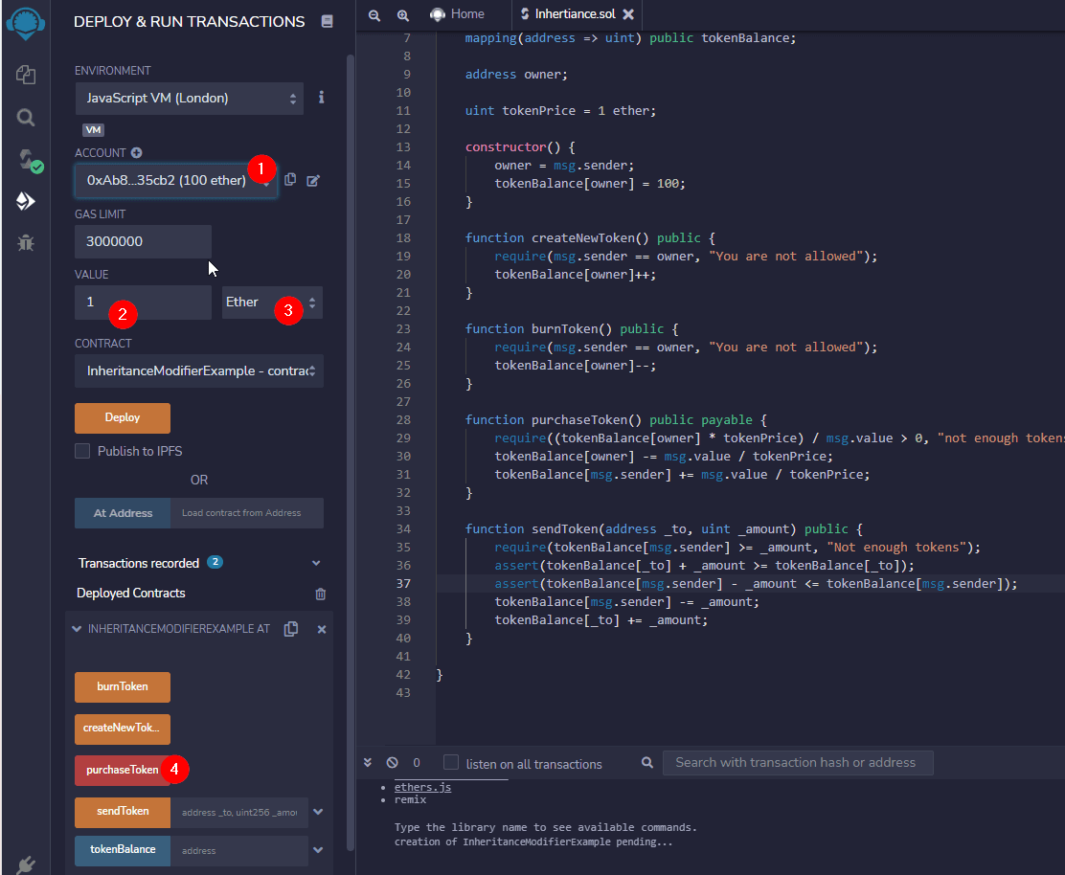
Task: Open the contract selection dropdown
Action: tap(199, 370)
